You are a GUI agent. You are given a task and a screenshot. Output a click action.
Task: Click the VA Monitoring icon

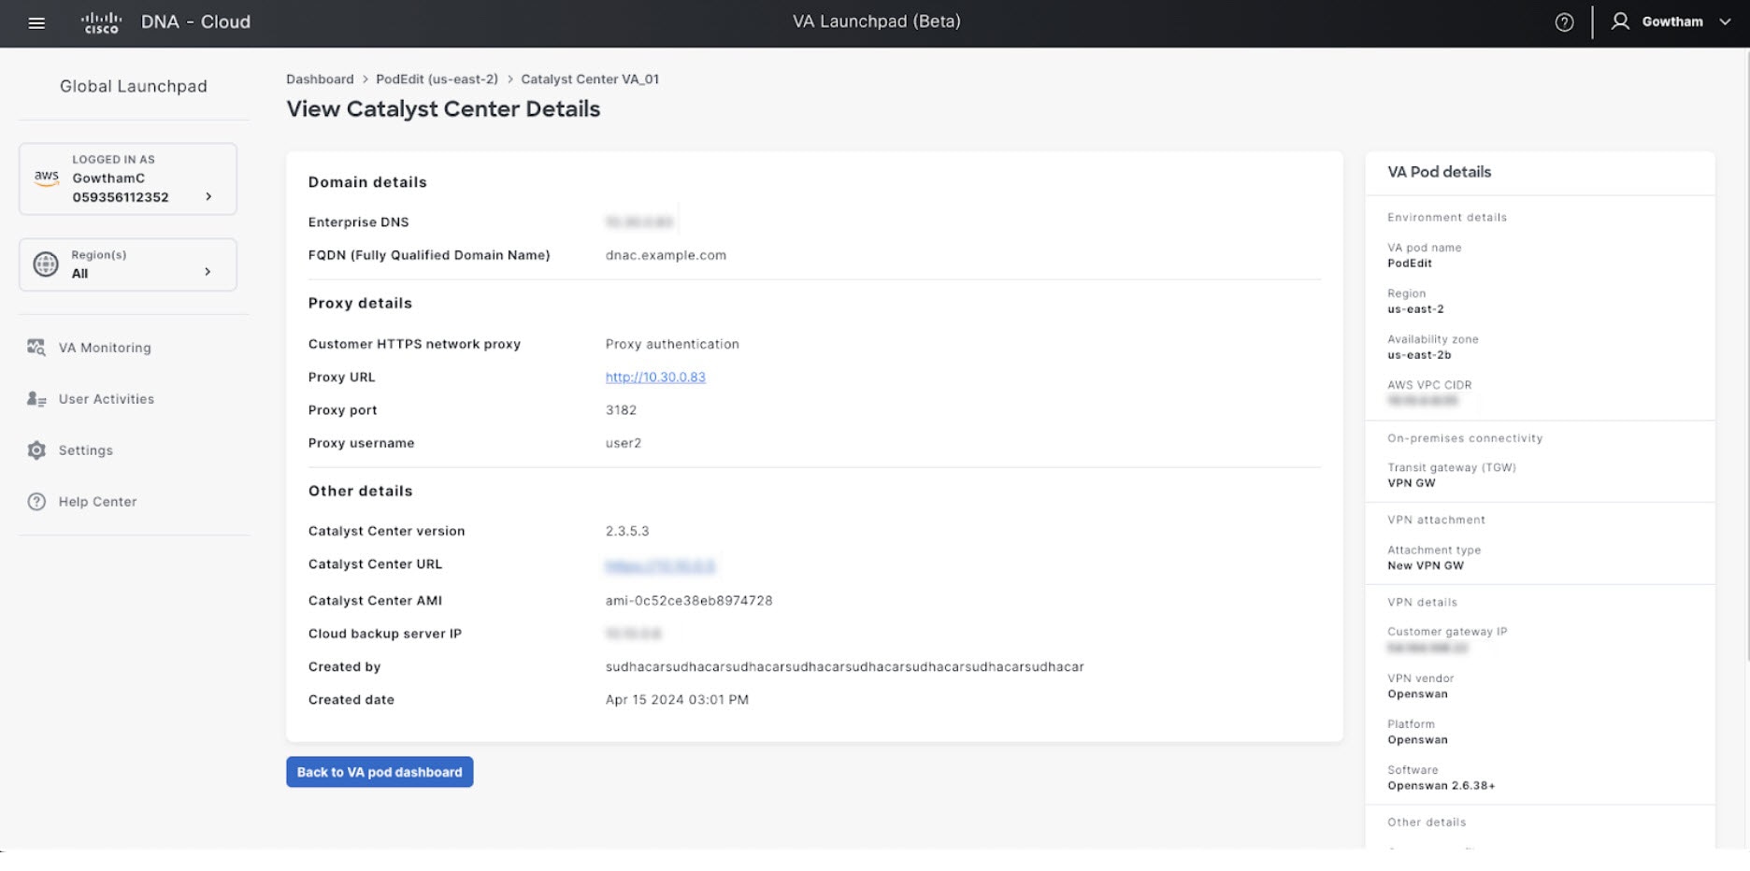pyautogui.click(x=36, y=348)
